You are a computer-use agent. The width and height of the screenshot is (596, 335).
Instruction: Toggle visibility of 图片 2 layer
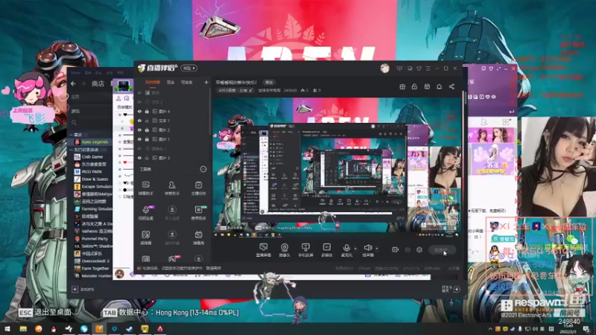139,130
